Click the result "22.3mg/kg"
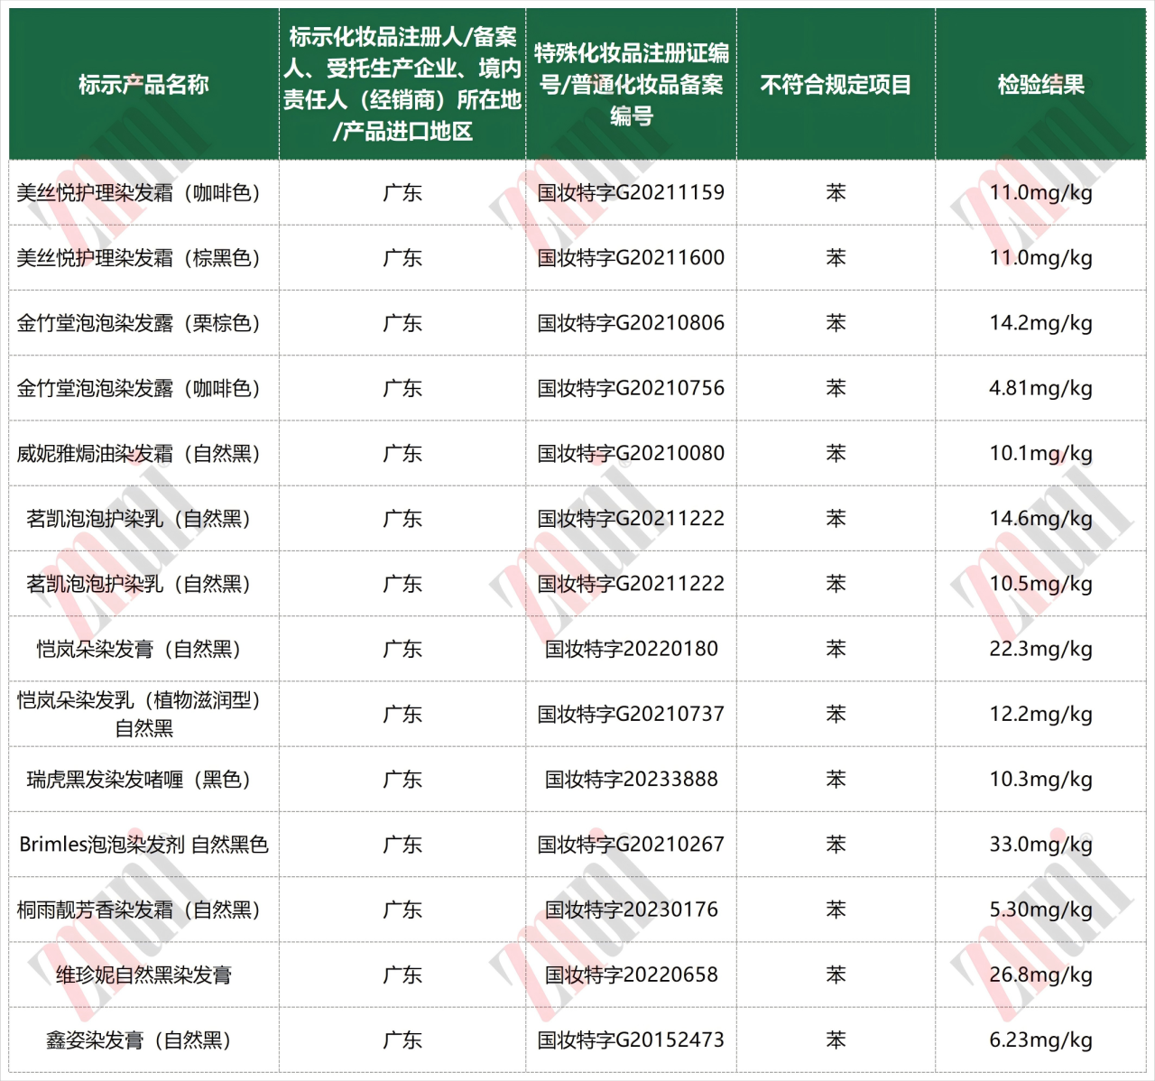This screenshot has height=1081, width=1155. point(1040,649)
